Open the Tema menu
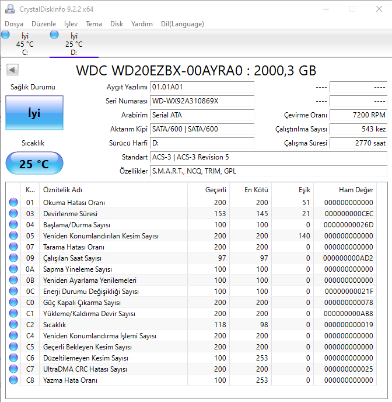This screenshot has width=392, height=402. coord(94,24)
